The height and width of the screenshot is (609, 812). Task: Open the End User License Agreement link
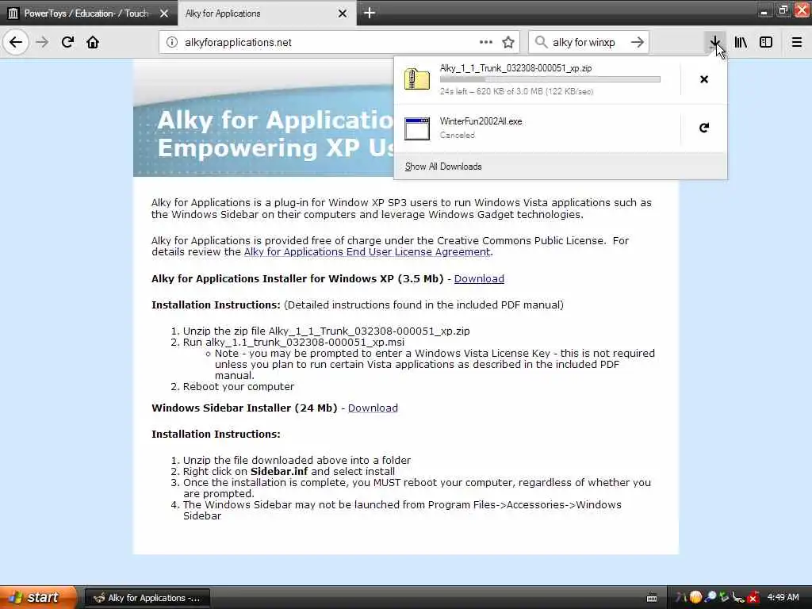367,251
